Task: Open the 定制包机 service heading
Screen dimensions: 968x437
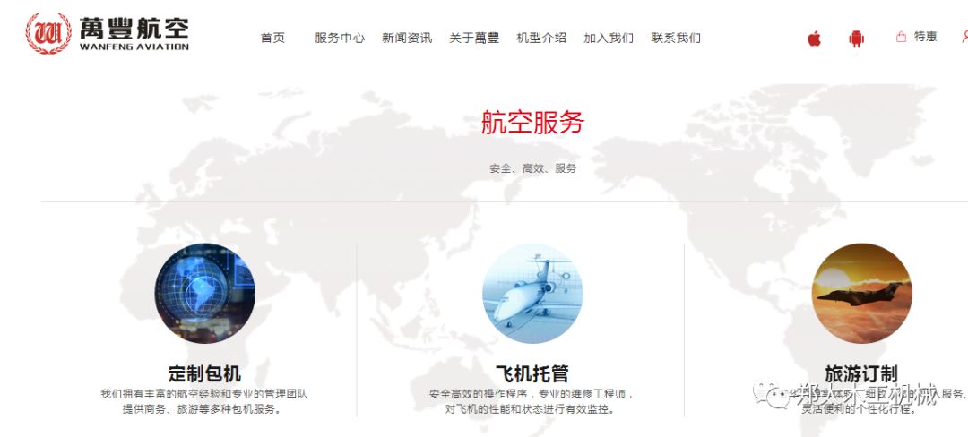Action: 204,373
